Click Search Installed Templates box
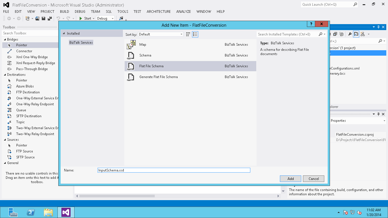 point(287,34)
